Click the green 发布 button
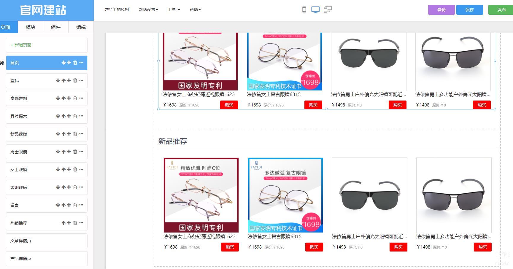This screenshot has width=513, height=269. click(x=501, y=10)
